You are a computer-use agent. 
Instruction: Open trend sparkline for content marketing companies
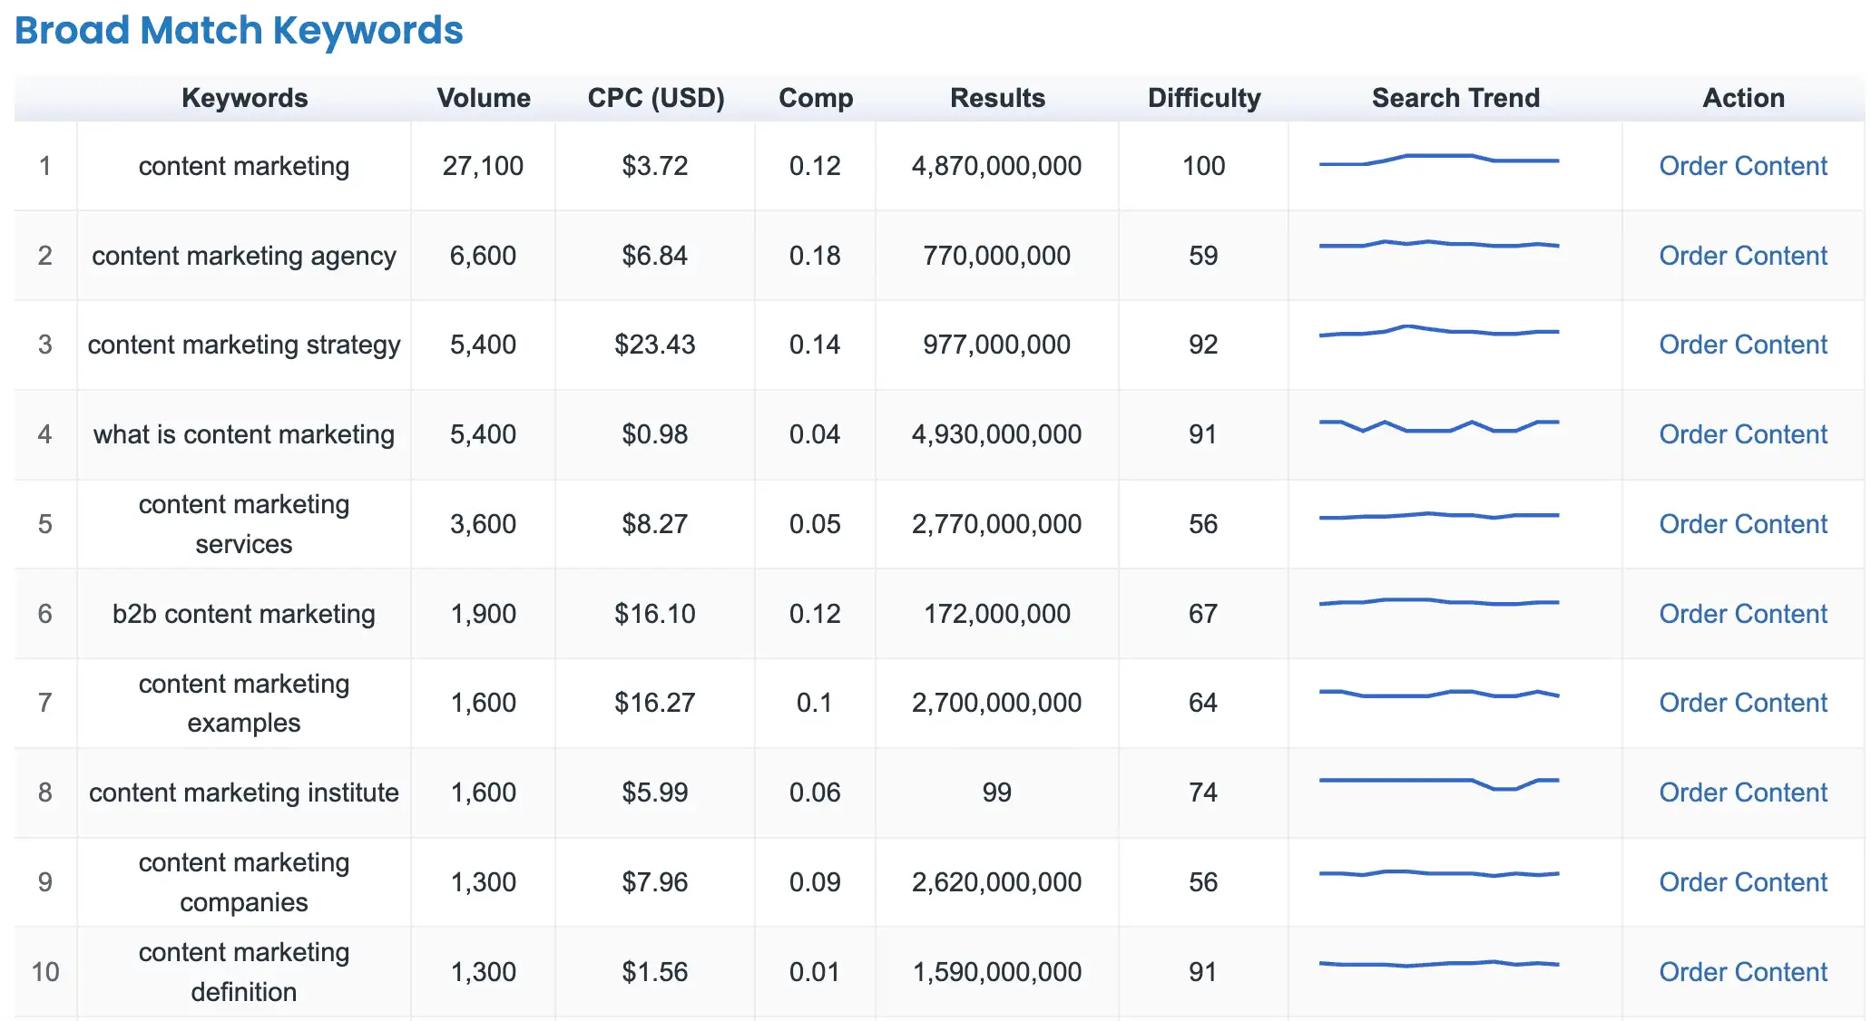pos(1439,873)
